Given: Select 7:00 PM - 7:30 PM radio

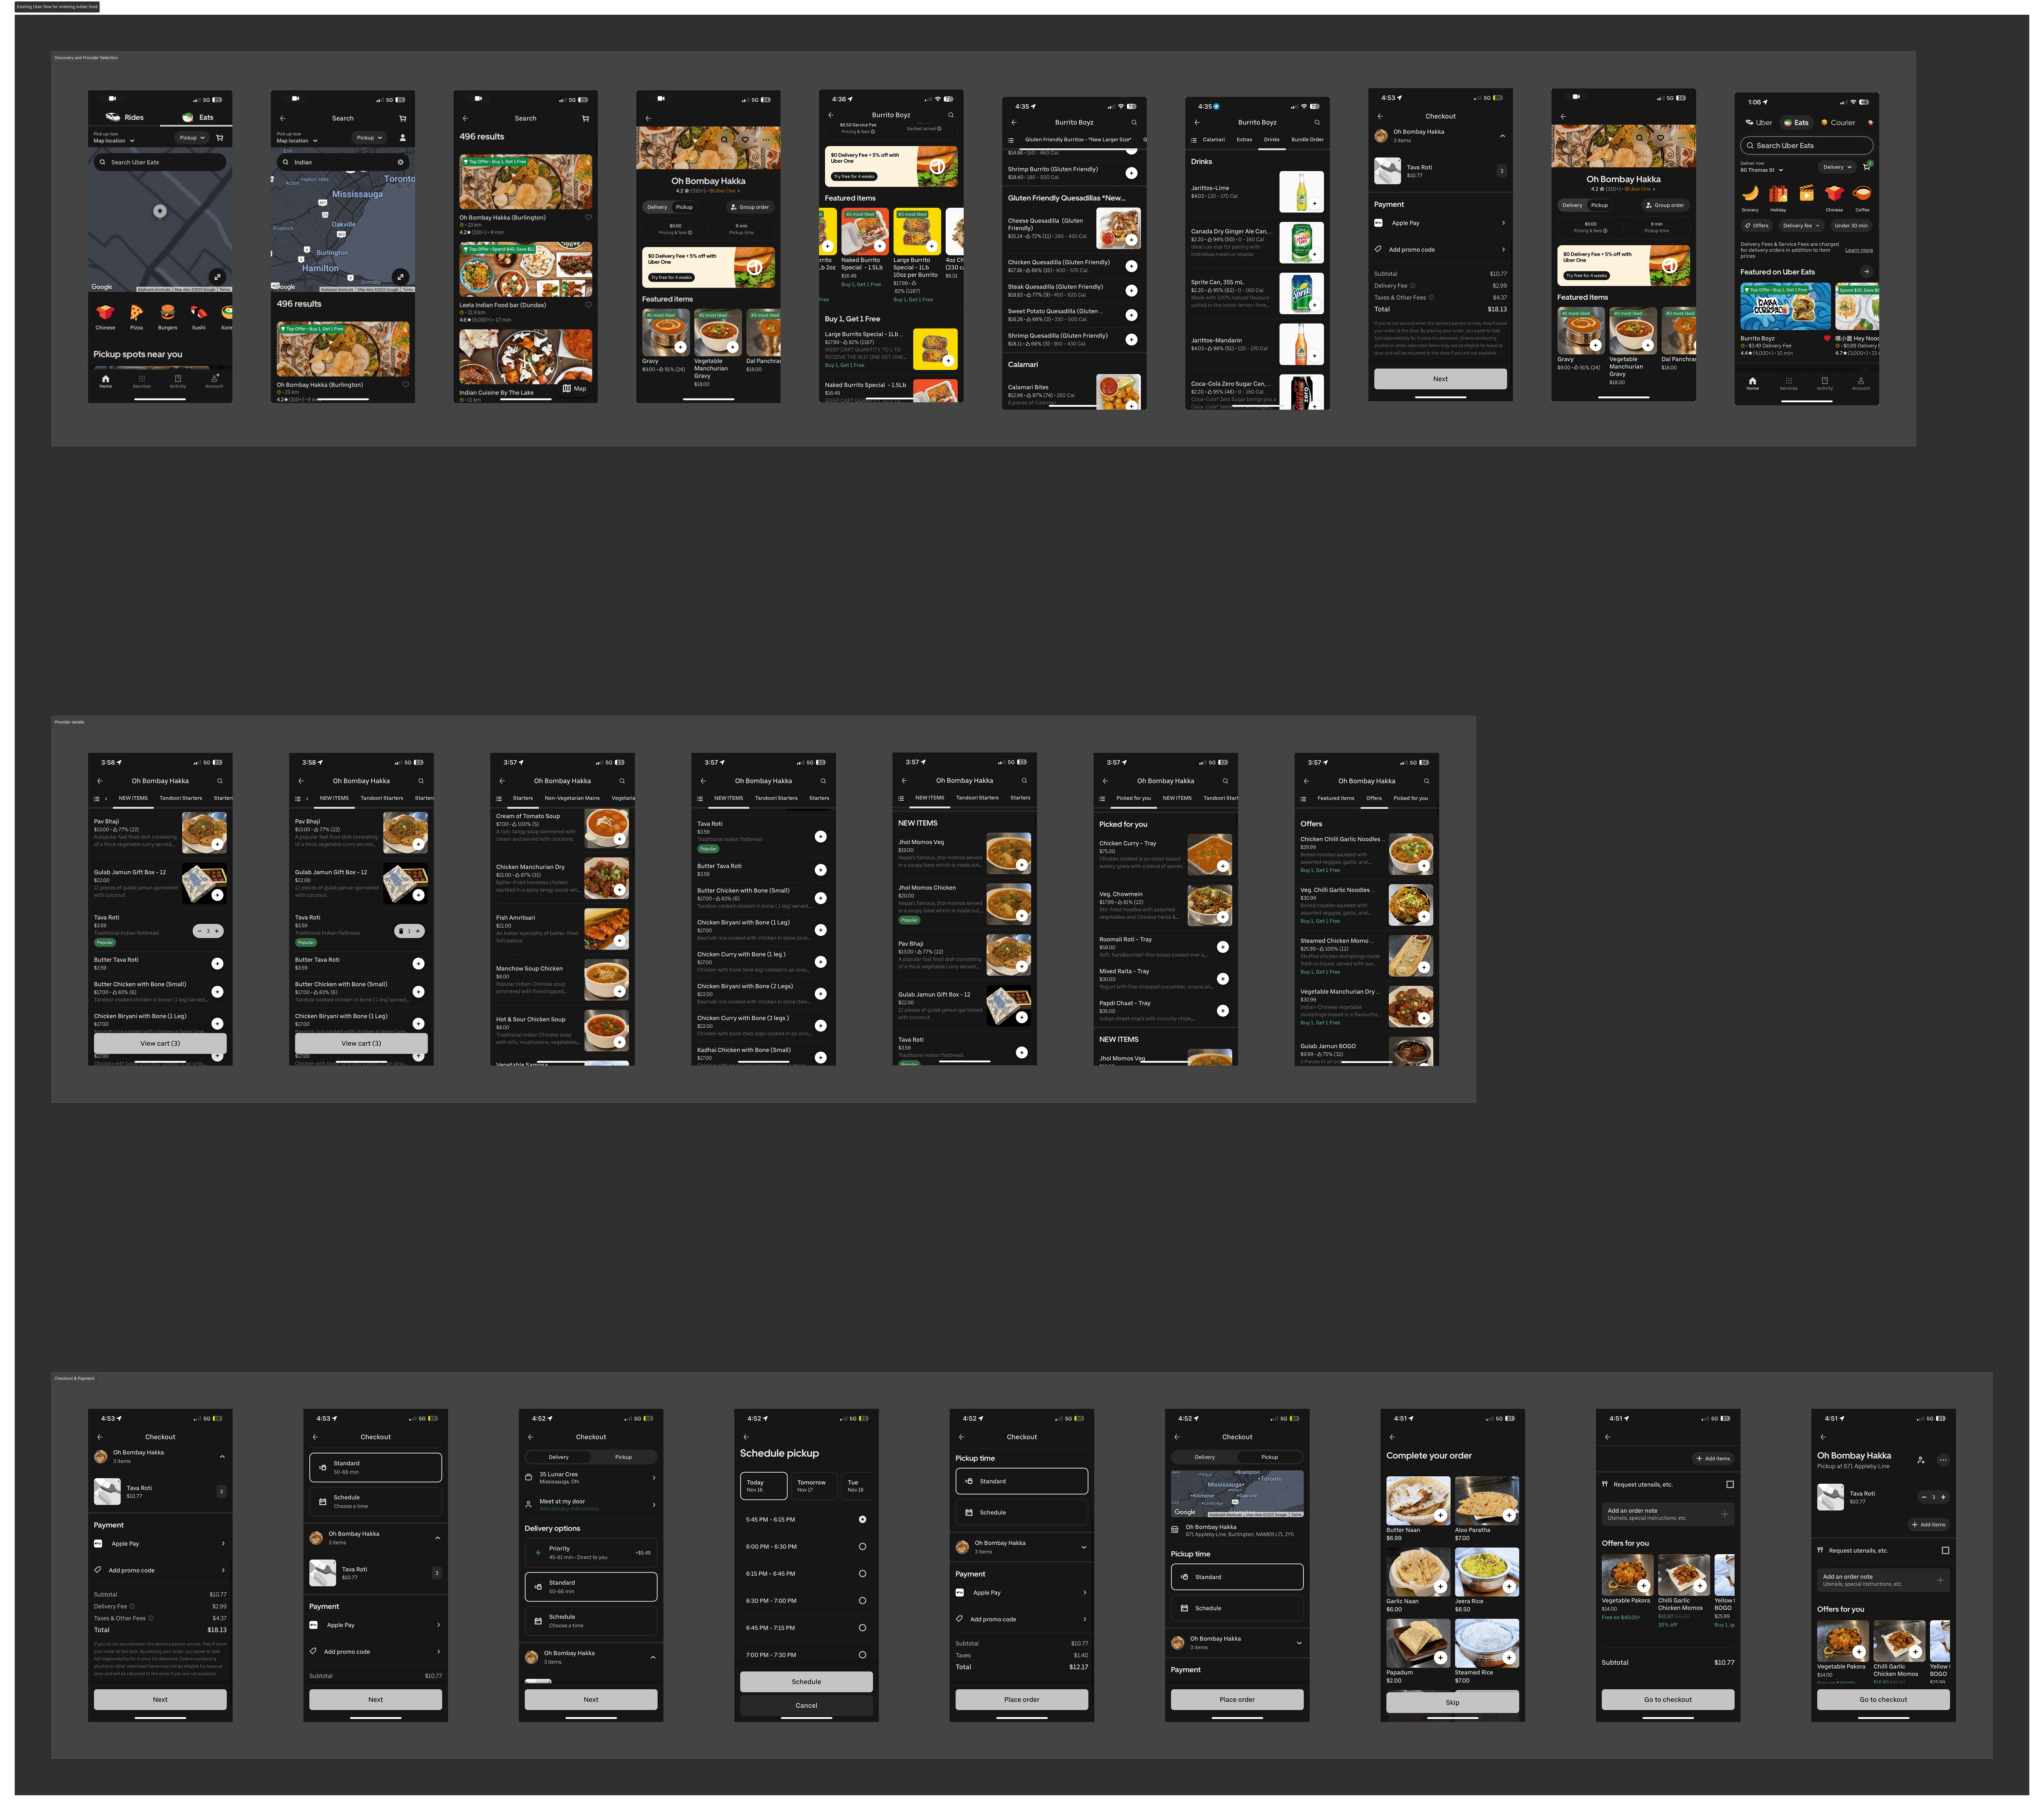Looking at the screenshot, I should (x=862, y=1655).
